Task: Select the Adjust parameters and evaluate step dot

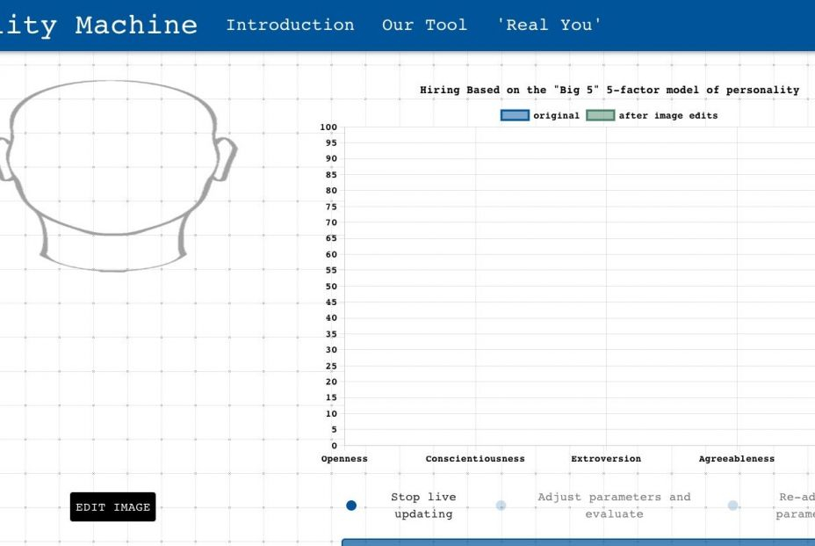Action: coord(501,506)
